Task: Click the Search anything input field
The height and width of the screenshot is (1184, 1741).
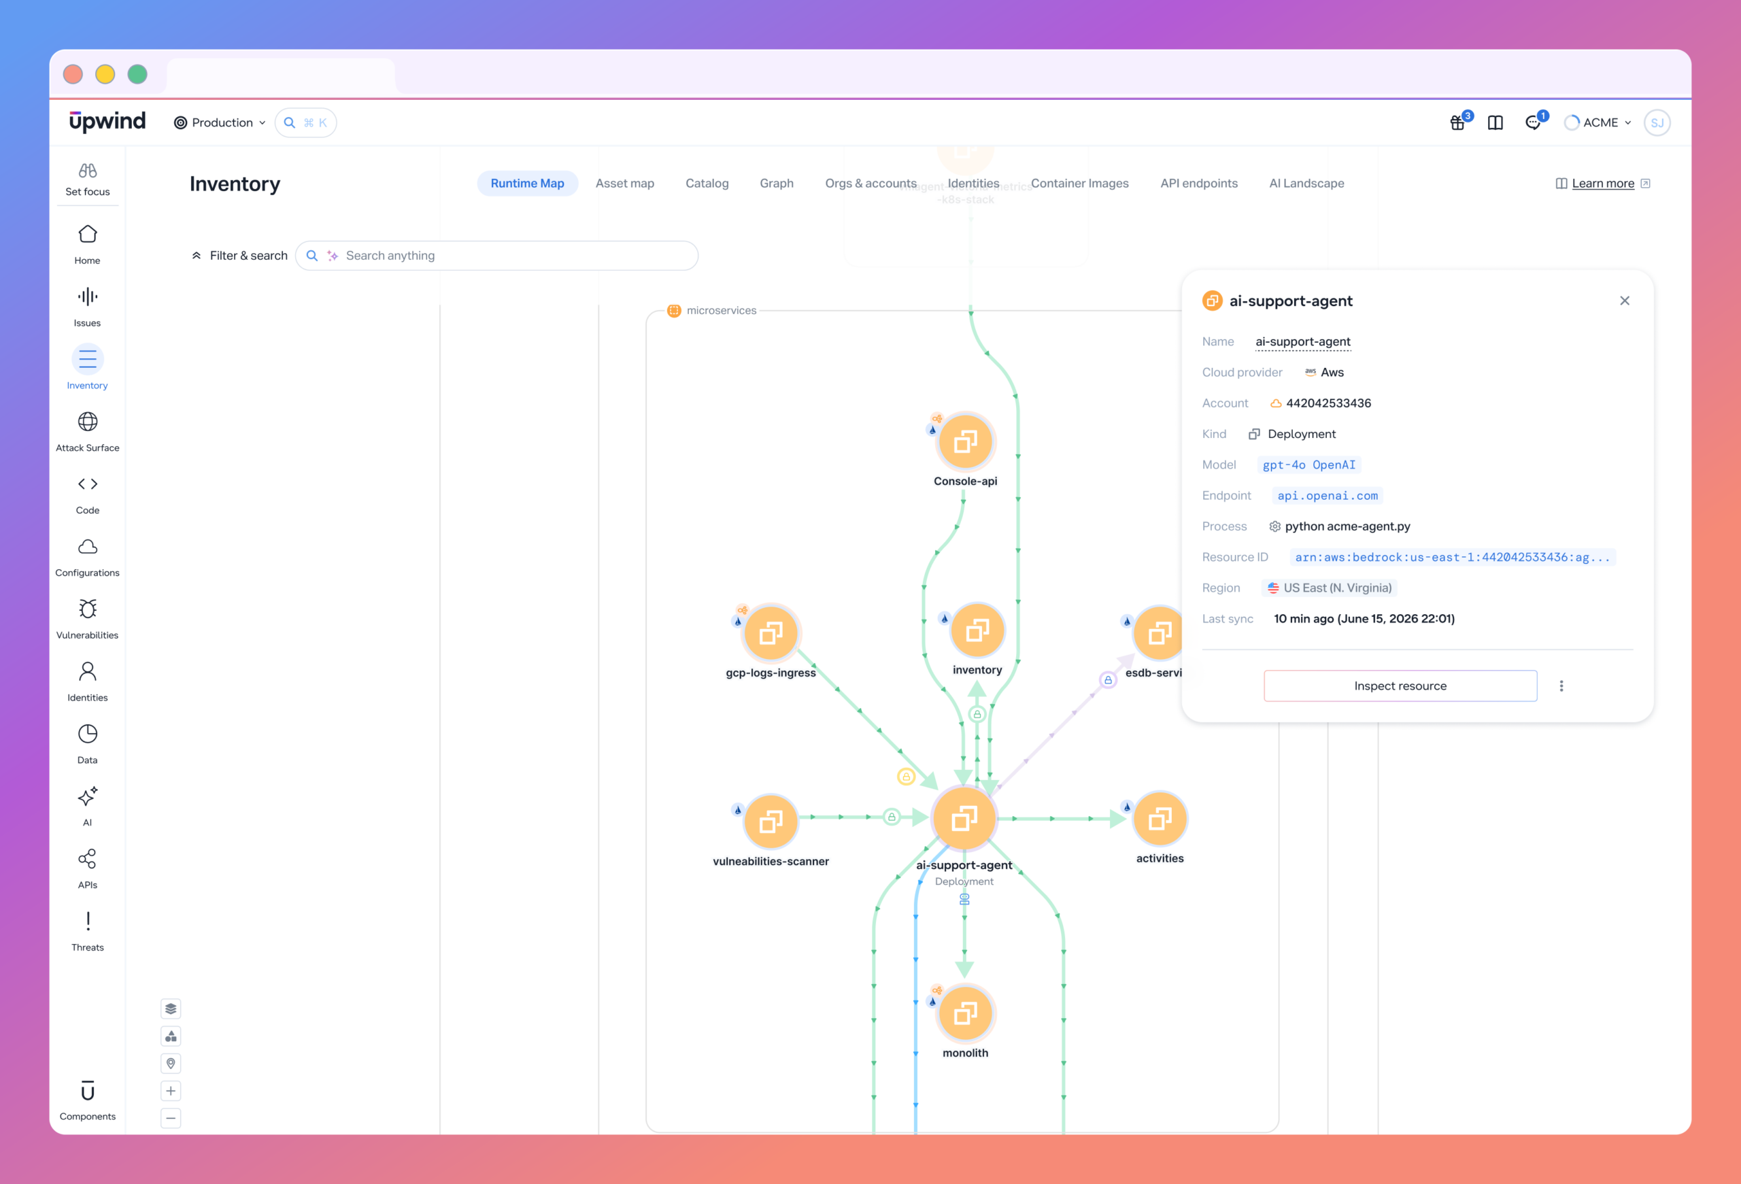Action: [x=496, y=256]
